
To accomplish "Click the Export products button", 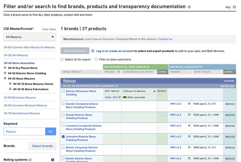I will pyautogui.click(x=75, y=51).
